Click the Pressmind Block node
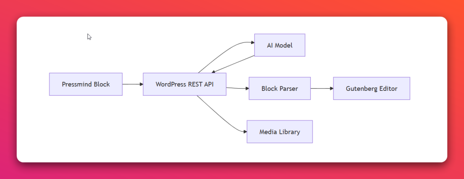This screenshot has width=464, height=179. point(86,84)
